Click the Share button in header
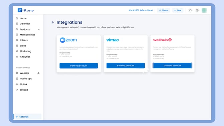This screenshot has height=126, width=224. 163,10
